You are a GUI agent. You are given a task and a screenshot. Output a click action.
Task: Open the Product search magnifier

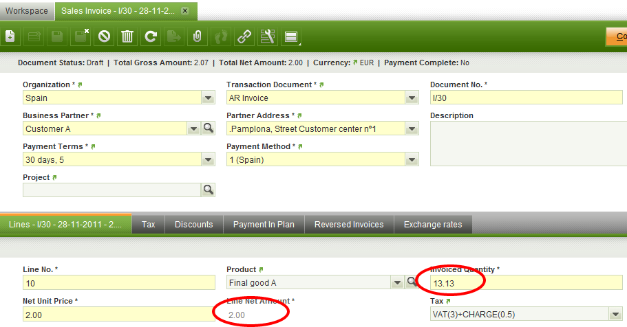click(411, 282)
